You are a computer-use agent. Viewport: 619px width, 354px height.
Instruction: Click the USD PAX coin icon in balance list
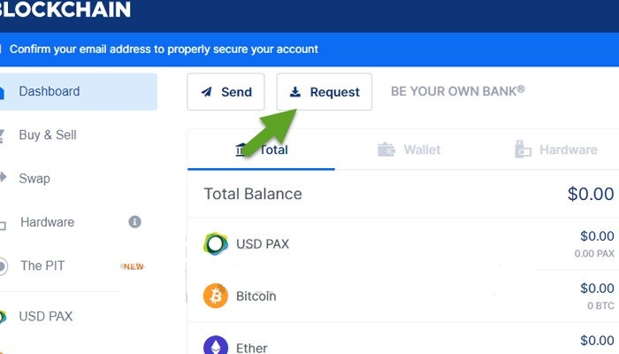pos(216,243)
